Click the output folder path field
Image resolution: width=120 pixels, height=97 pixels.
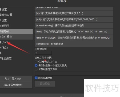77,74
